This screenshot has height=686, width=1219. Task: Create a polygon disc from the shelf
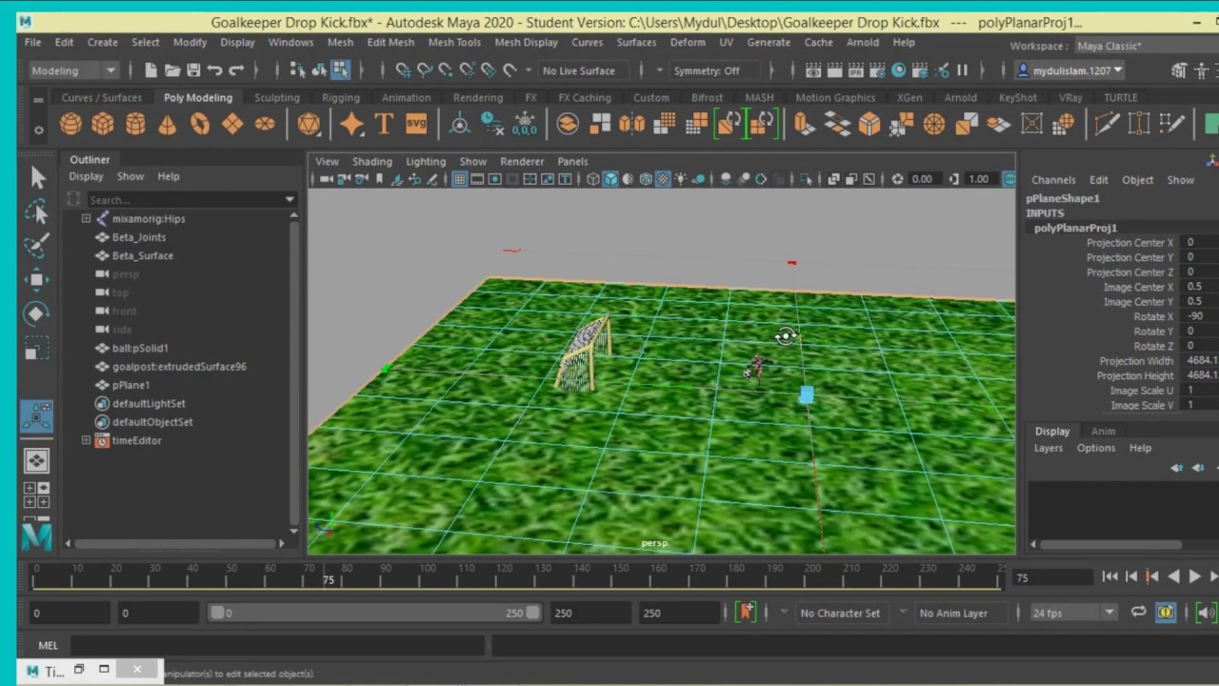(x=265, y=124)
